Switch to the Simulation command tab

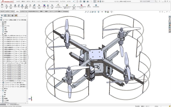pos(66,11)
